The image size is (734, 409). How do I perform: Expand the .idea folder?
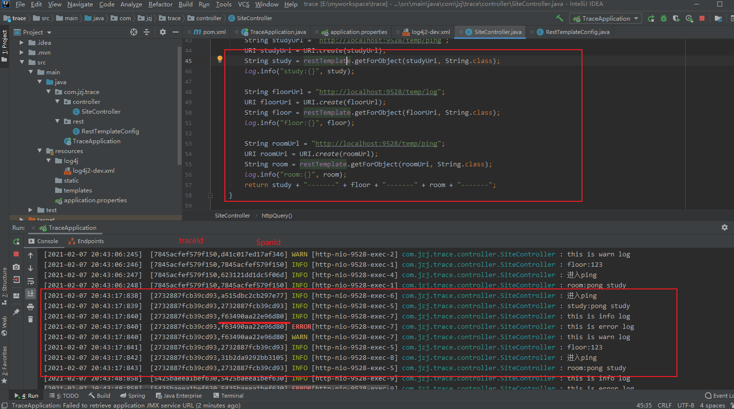pos(22,43)
